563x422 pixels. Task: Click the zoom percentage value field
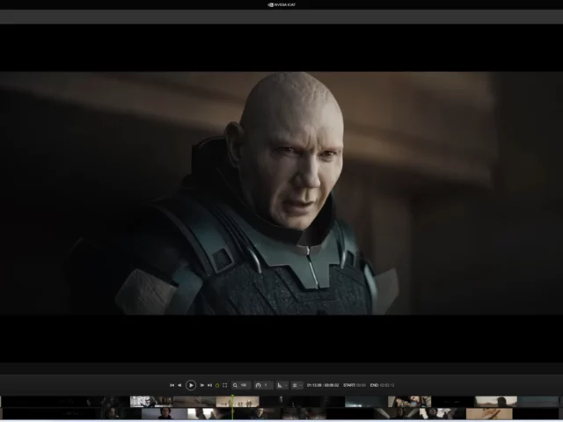point(244,385)
